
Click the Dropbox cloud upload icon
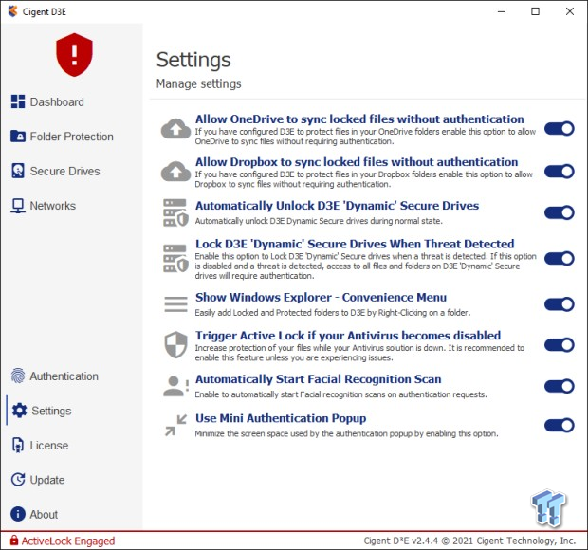point(175,172)
